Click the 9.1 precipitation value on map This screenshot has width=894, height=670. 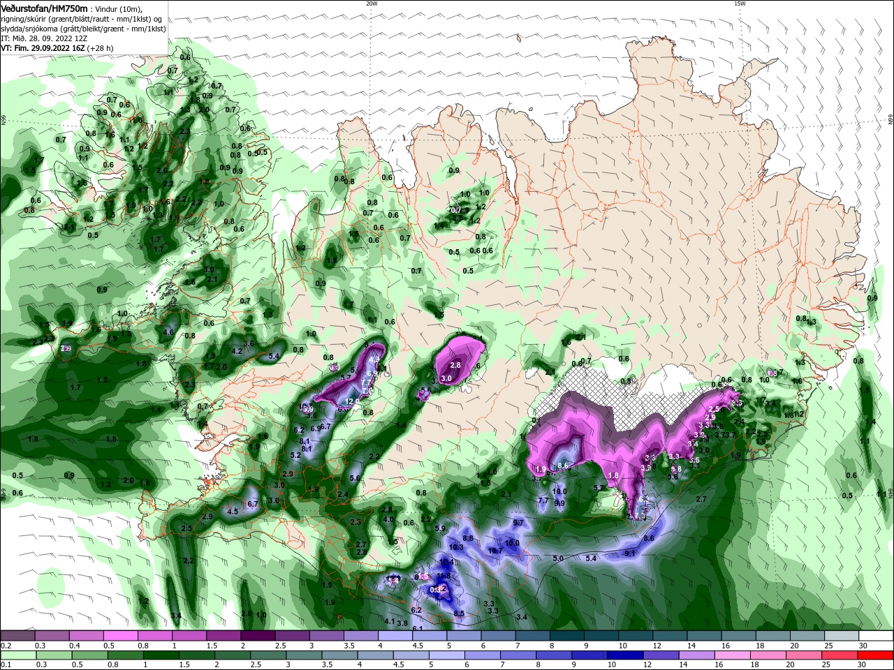[630, 553]
